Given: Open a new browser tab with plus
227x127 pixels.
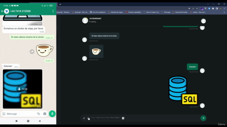Looking at the screenshot, I should [x=60, y=5].
